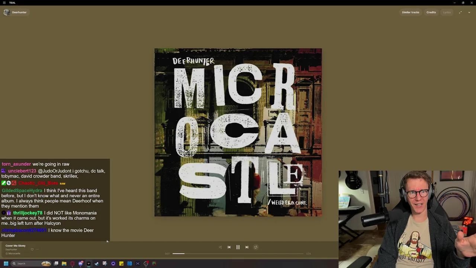Click the Cover Me Slowly track title
The width and height of the screenshot is (476, 268).
pyautogui.click(x=16, y=246)
